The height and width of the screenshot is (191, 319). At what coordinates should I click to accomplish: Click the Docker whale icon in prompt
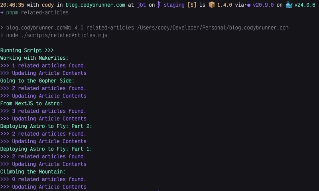pyautogui.click(x=289, y=5)
